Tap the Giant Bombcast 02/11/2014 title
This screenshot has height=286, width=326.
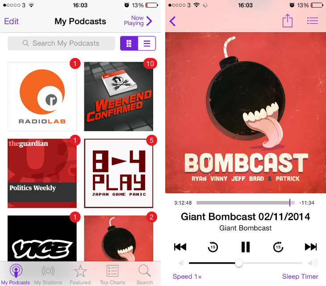[245, 217]
